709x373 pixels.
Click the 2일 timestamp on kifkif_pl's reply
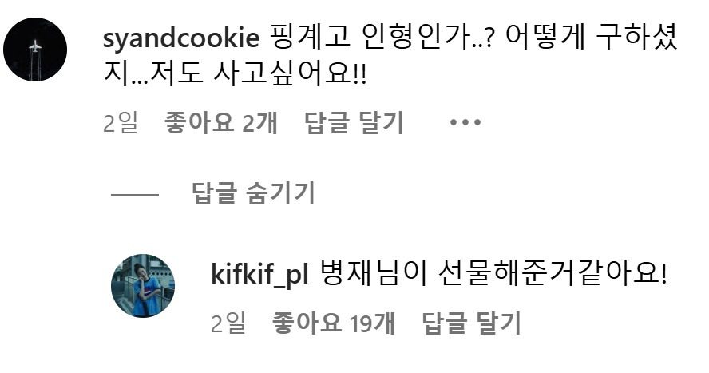coord(228,323)
